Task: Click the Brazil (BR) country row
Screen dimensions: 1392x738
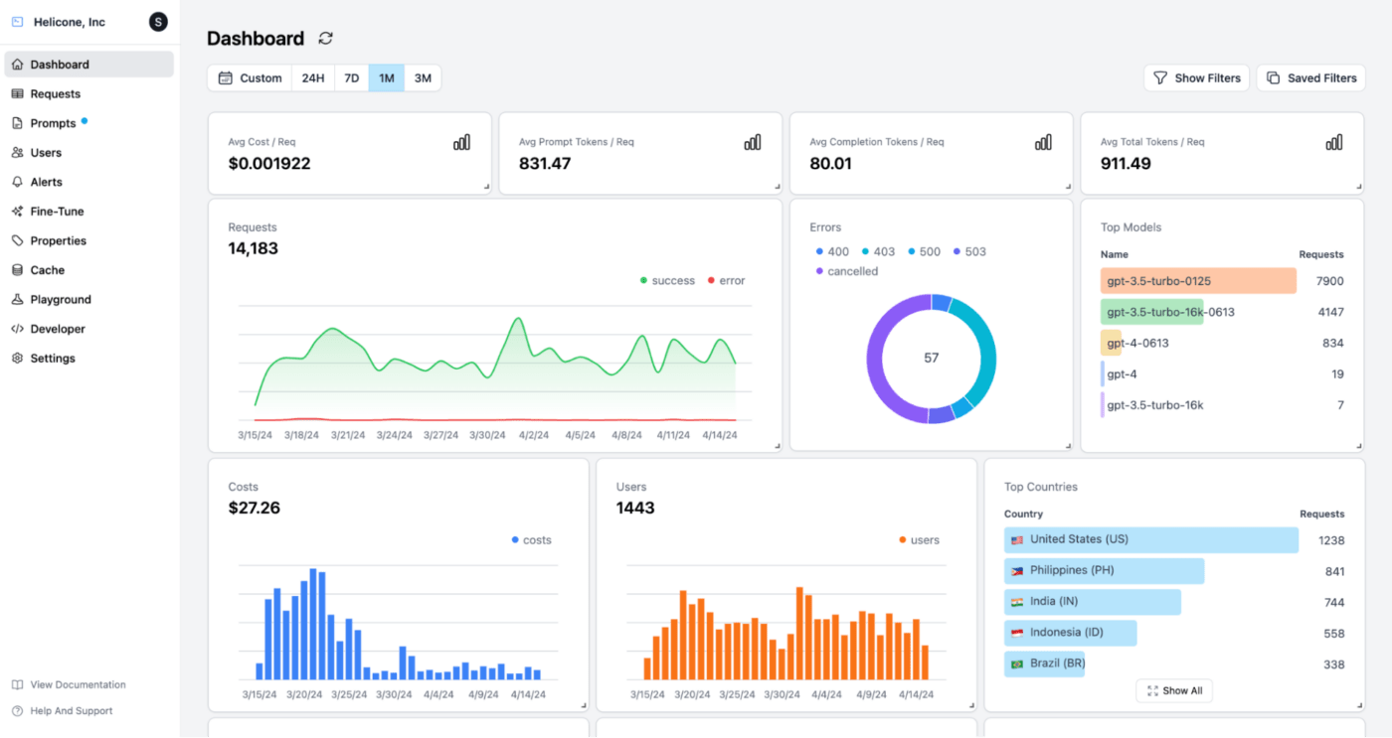Action: tap(1173, 664)
